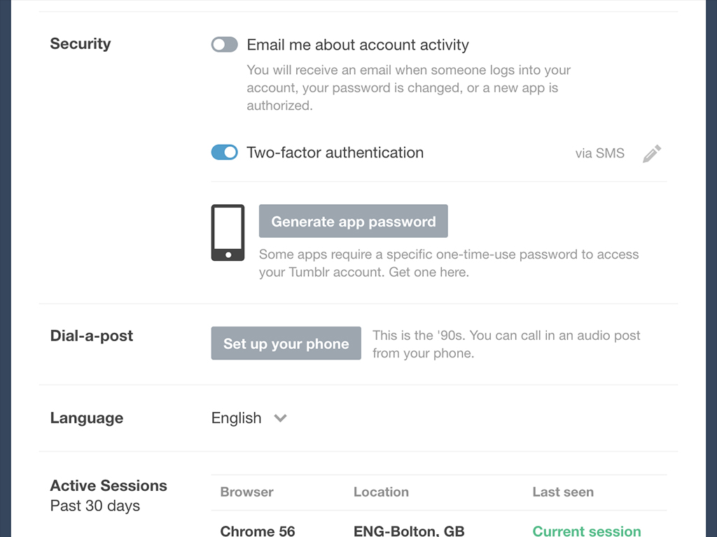Click the Security section heading
717x537 pixels.
(81, 43)
